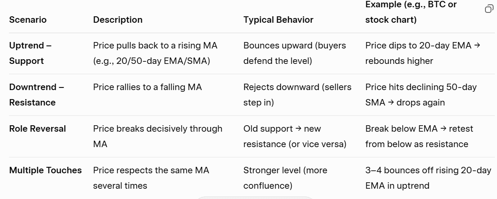The width and height of the screenshot is (497, 199).
Task: Click the Description column header
Action: (118, 20)
